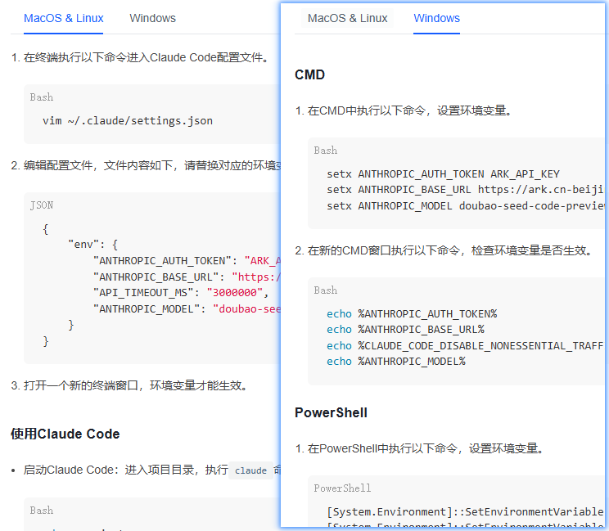Click the "ANTHROPIC_MODEL" JSON key
The image size is (609, 531).
[147, 309]
